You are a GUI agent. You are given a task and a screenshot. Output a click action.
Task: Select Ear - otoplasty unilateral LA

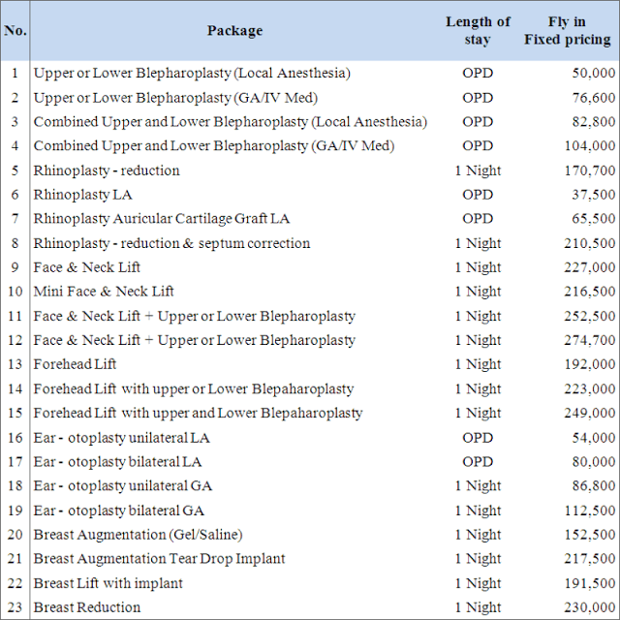coord(121,438)
